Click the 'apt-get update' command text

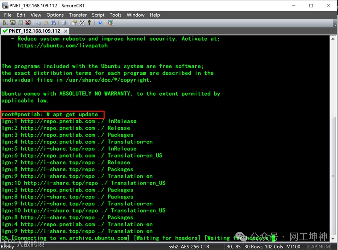point(75,114)
